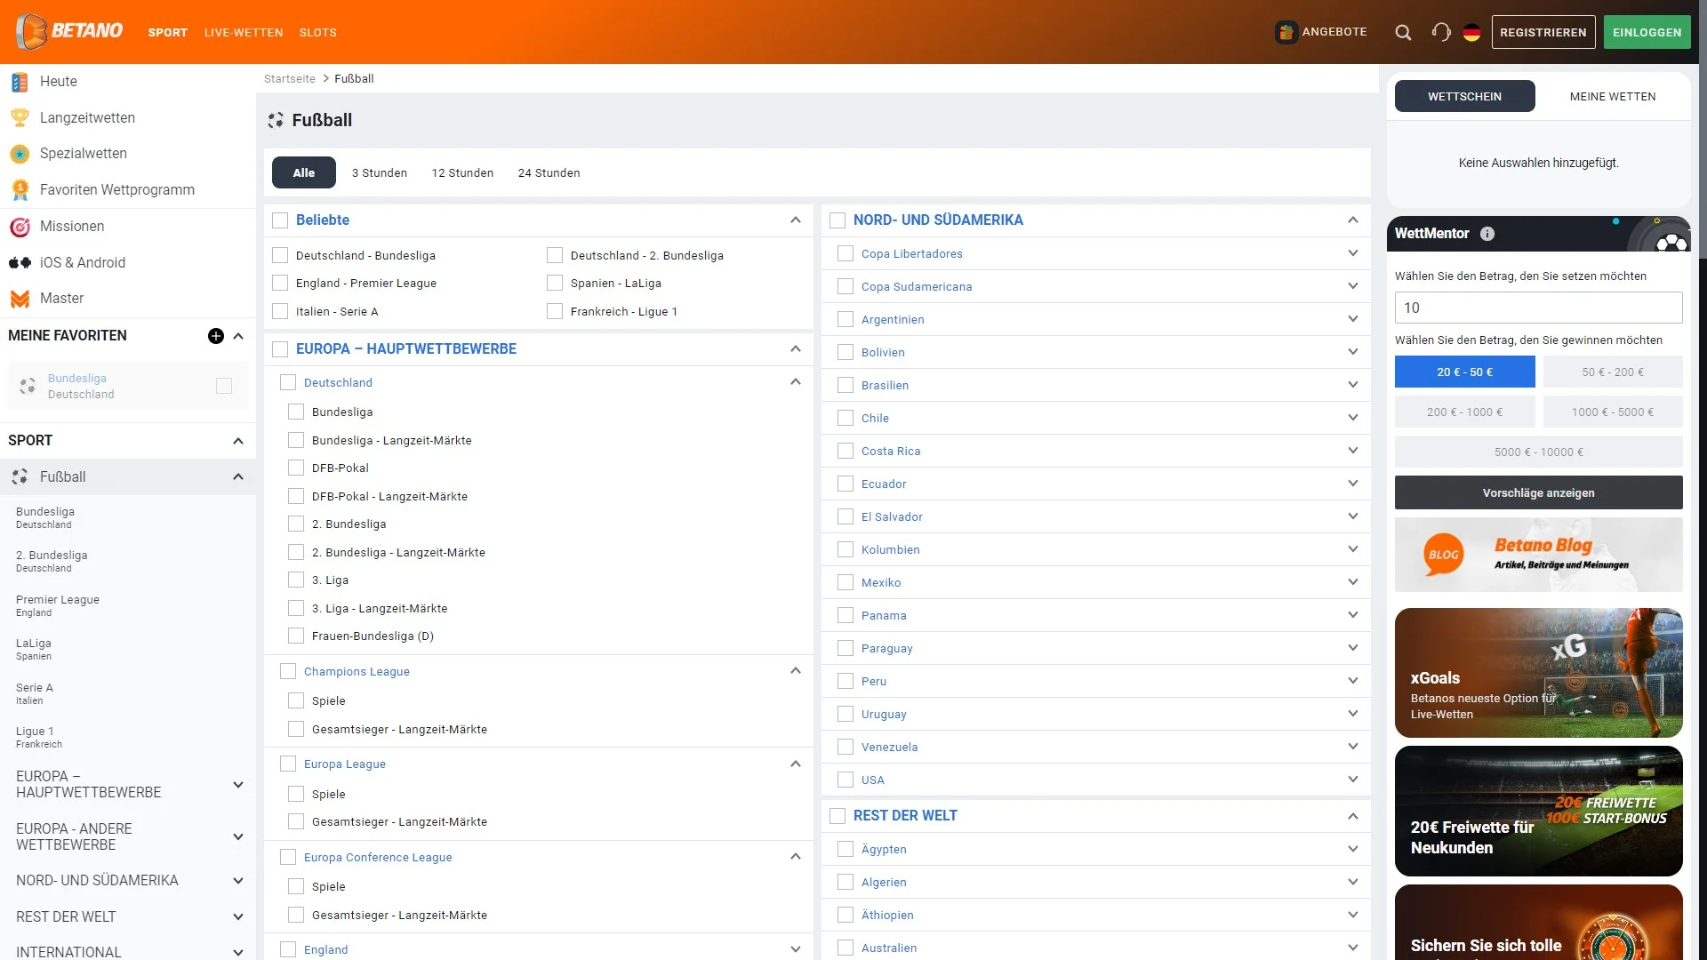Click the Fußball sidebar ball icon
1707x960 pixels.
click(x=20, y=477)
